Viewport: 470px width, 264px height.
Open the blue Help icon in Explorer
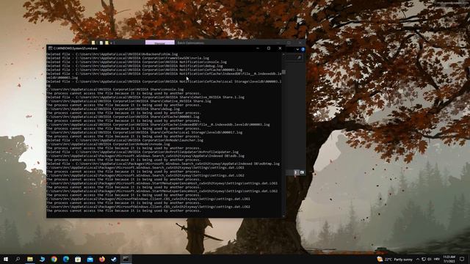(303, 49)
